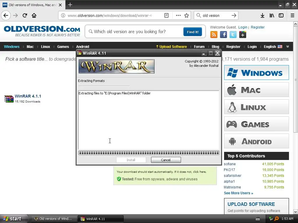Click the Windows Start button
This screenshot has width=298, height=223.
click(14, 219)
